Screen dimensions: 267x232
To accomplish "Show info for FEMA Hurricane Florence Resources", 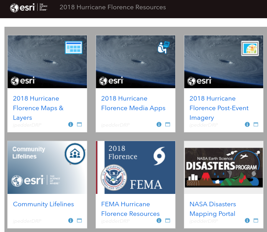I will [159, 220].
